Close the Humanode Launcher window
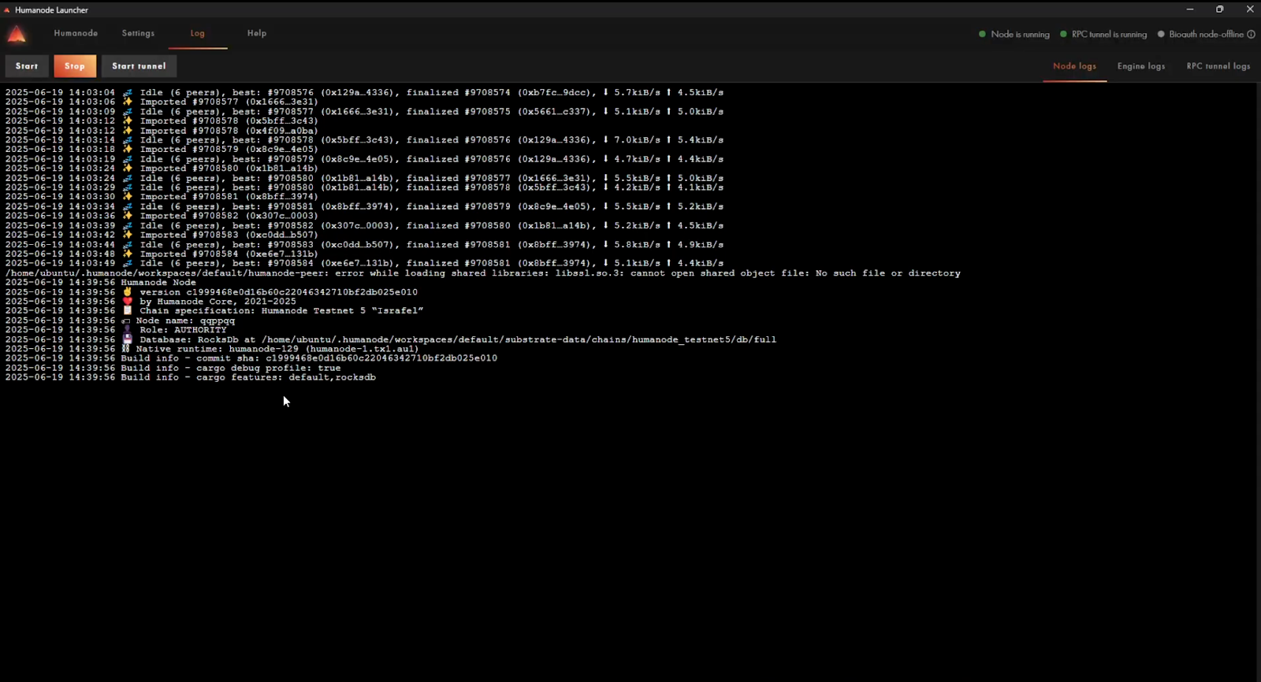Viewport: 1261px width, 682px height. pyautogui.click(x=1250, y=9)
